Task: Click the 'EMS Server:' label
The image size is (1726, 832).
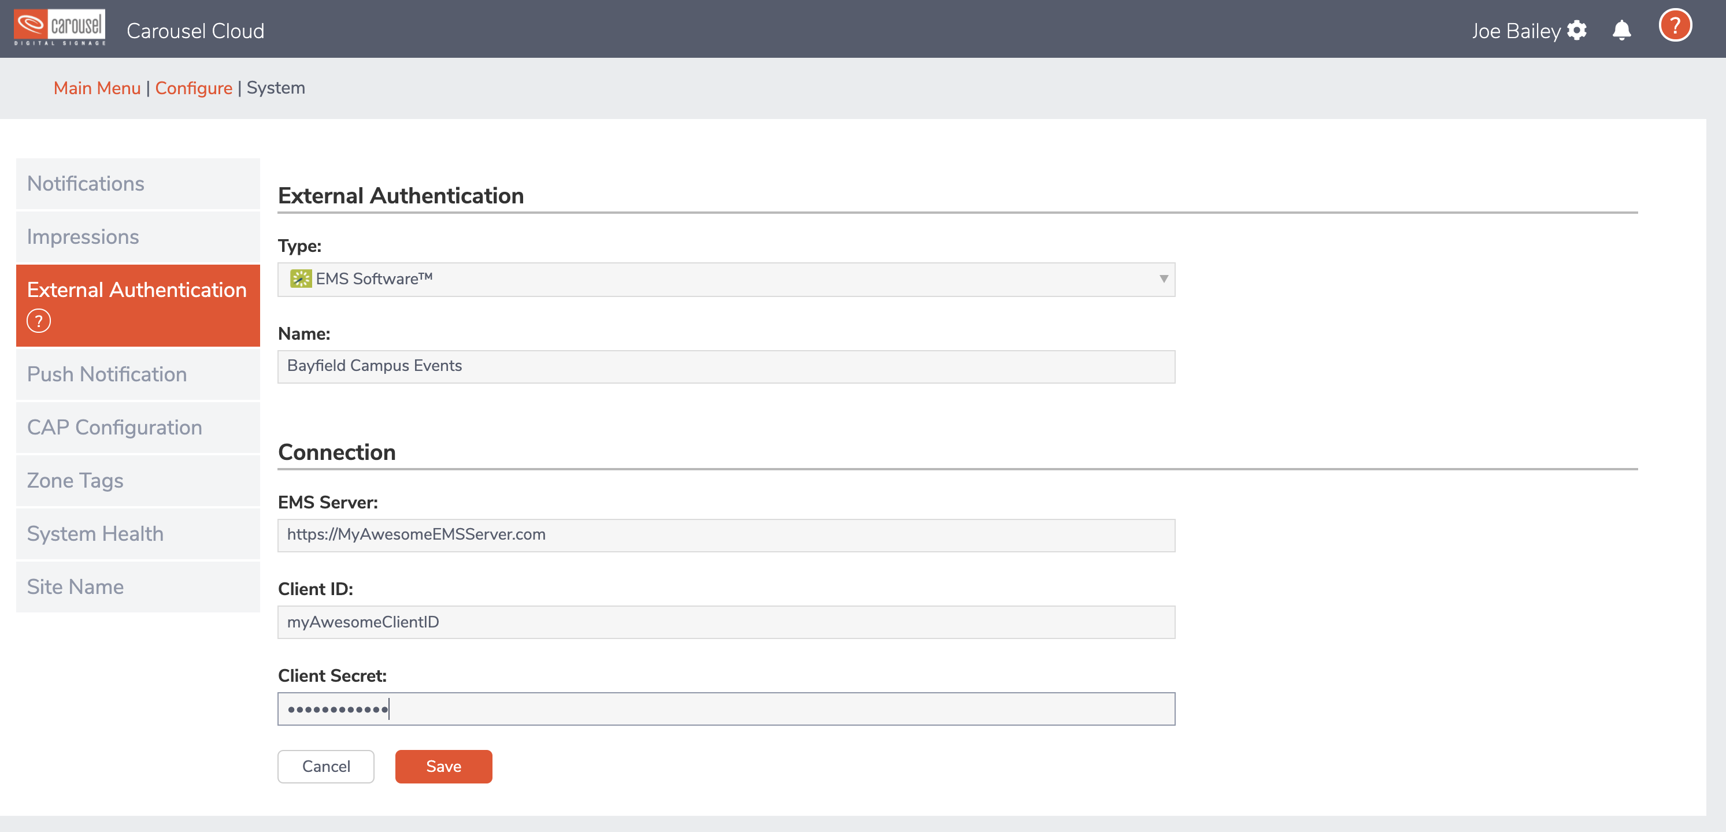Action: coord(328,503)
